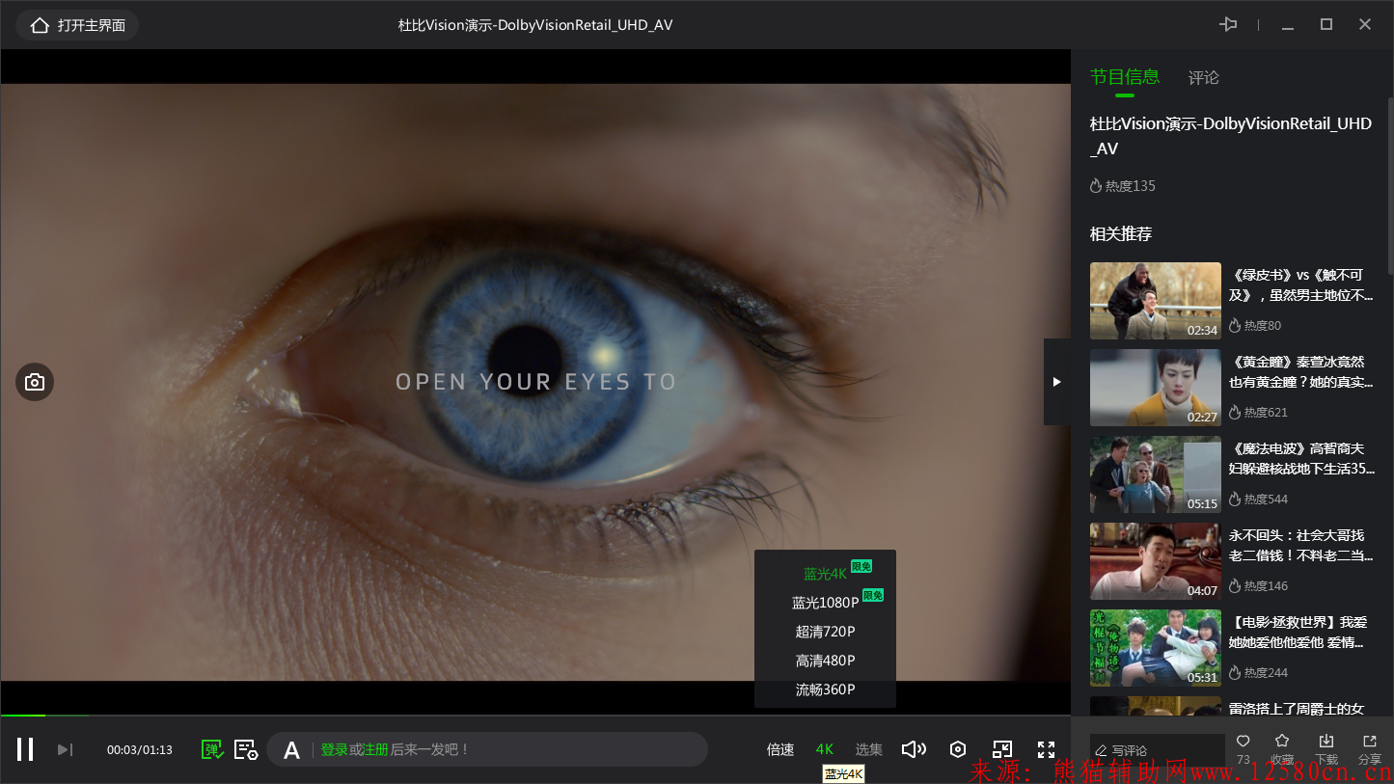Screen dimensions: 1394x784
Task: Mute the volume speaker icon
Action: [913, 749]
